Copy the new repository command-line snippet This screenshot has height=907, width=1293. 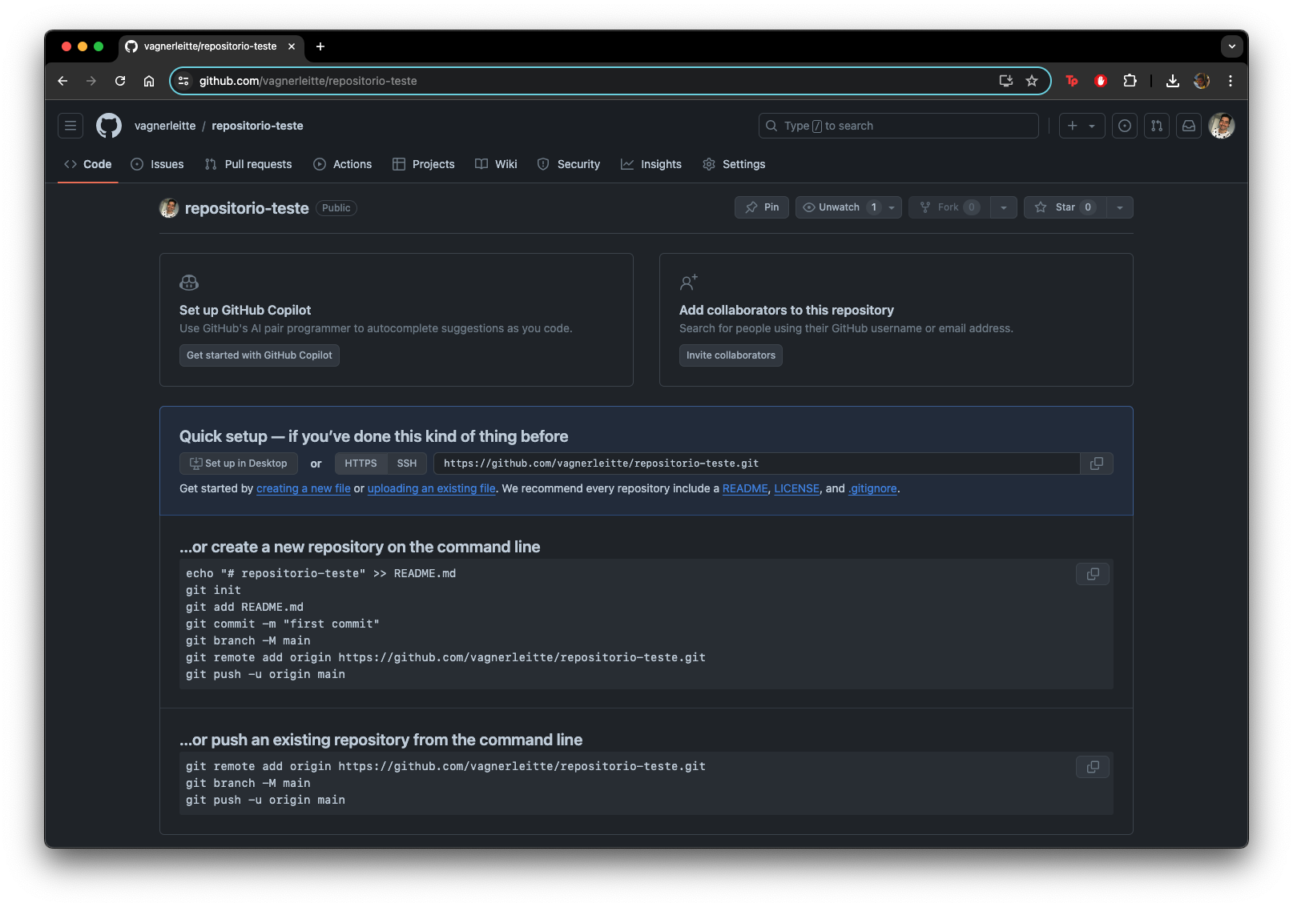pyautogui.click(x=1093, y=574)
